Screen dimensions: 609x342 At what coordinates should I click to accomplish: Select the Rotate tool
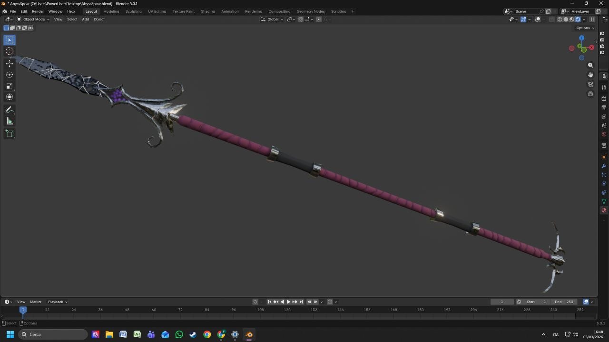(x=9, y=75)
